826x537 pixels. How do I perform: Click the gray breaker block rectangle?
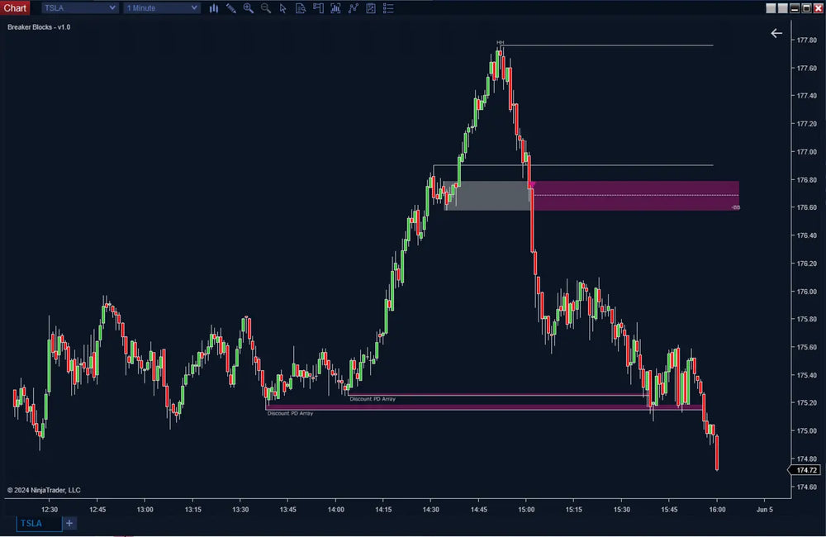pos(487,196)
